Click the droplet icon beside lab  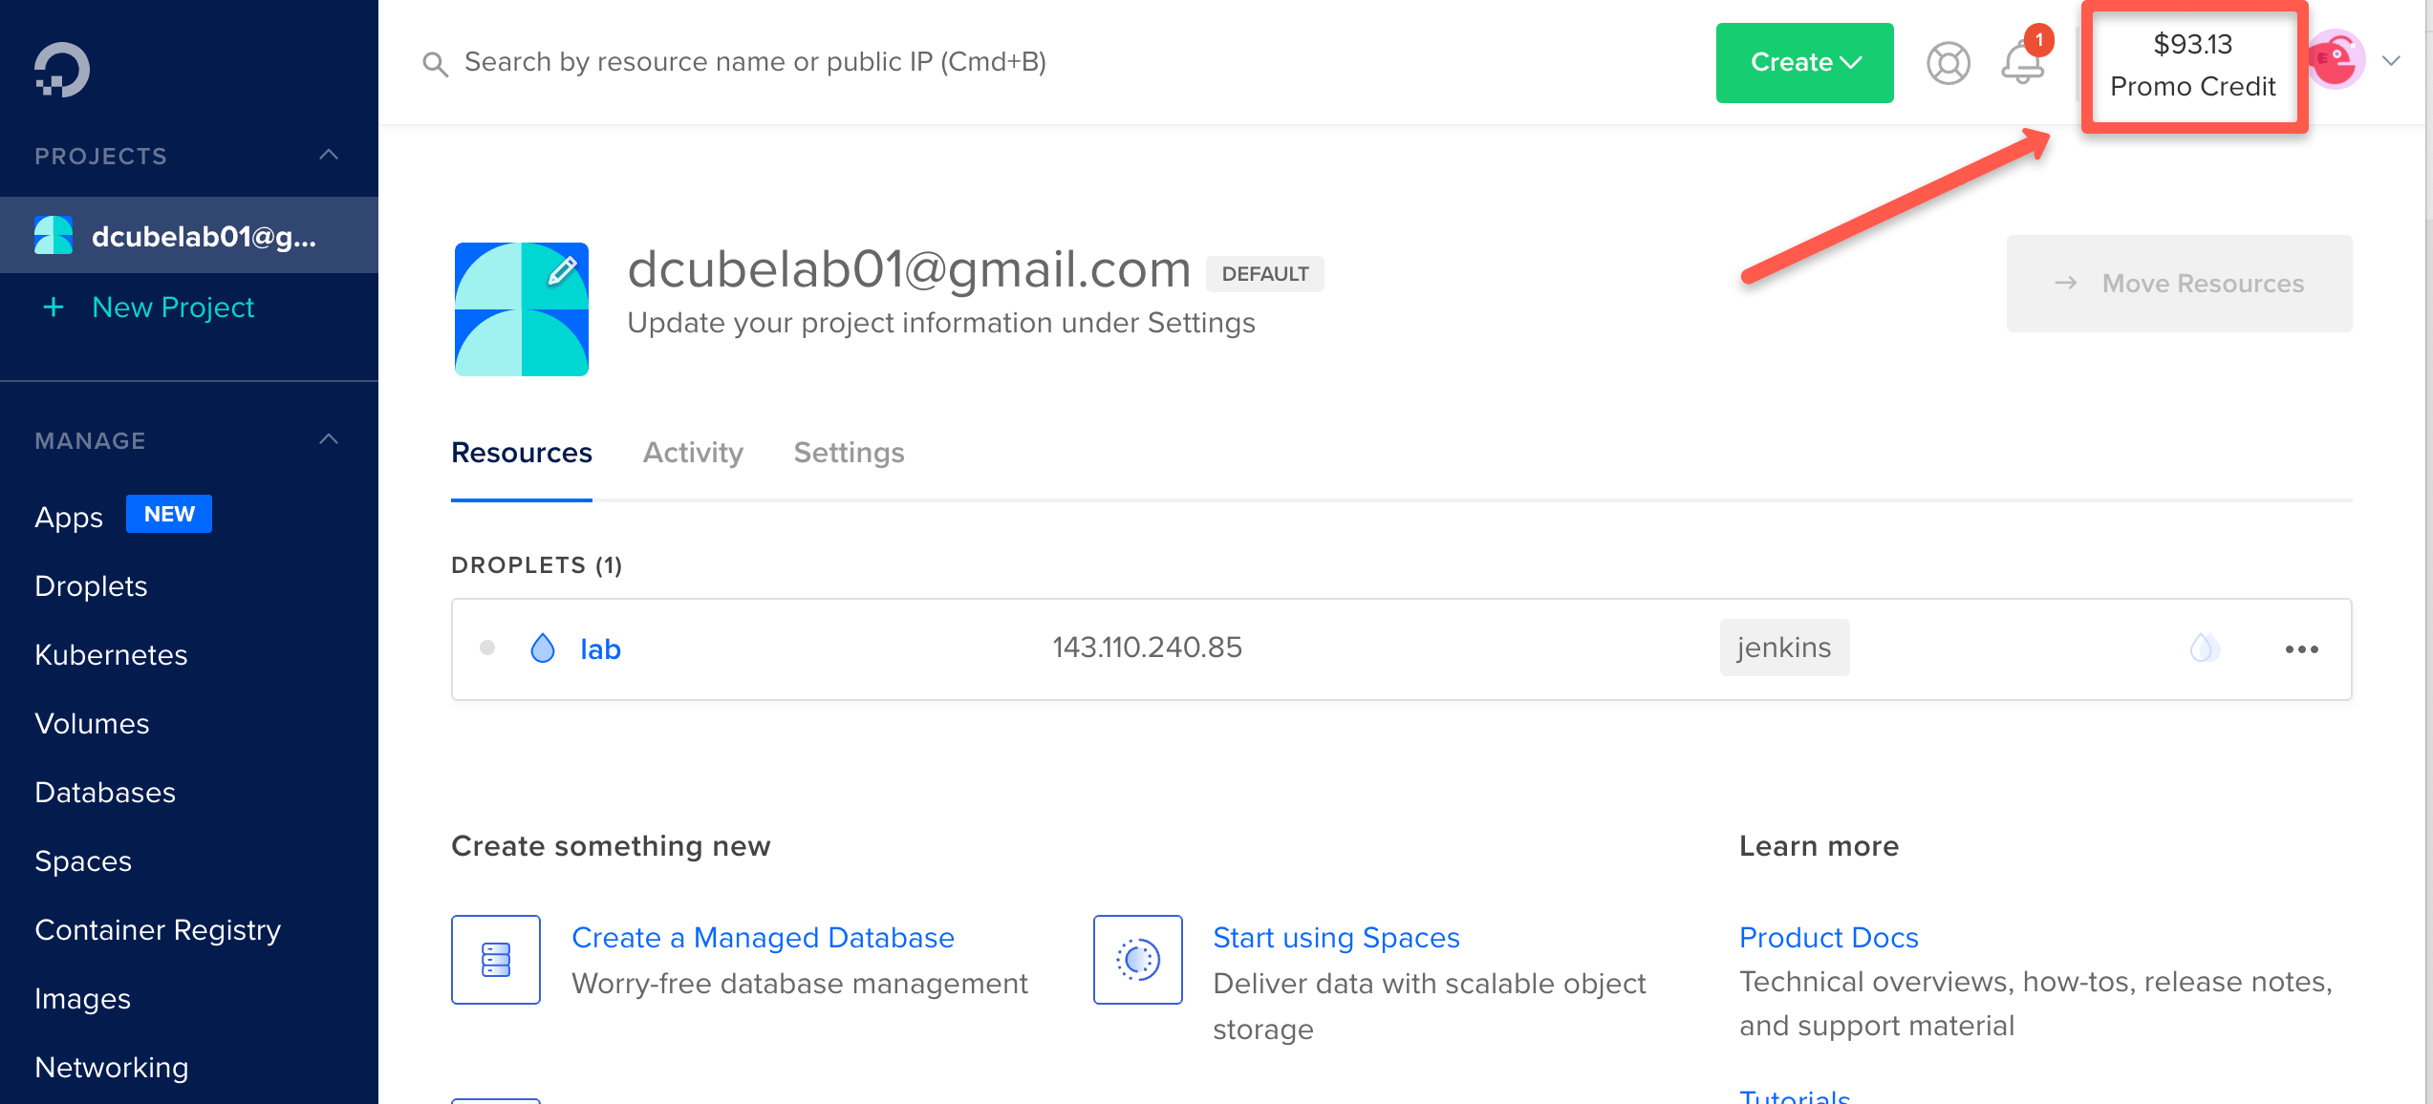[544, 648]
